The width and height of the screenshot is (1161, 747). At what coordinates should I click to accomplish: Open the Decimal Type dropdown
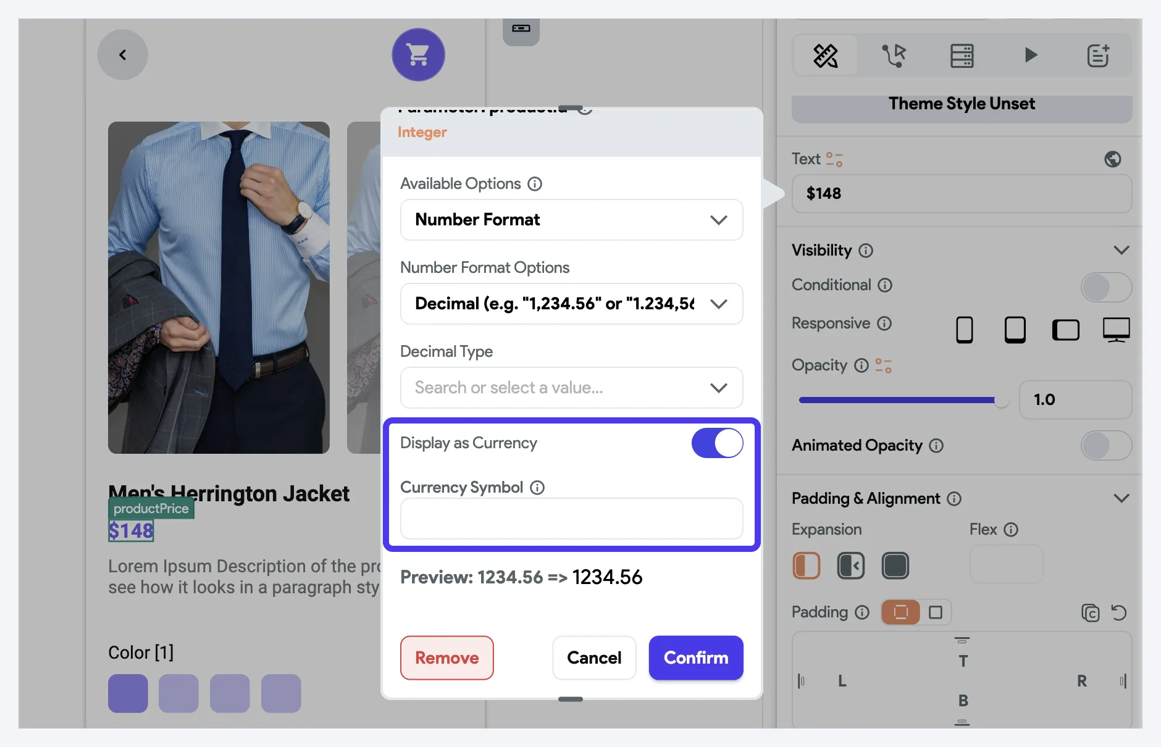[571, 388]
